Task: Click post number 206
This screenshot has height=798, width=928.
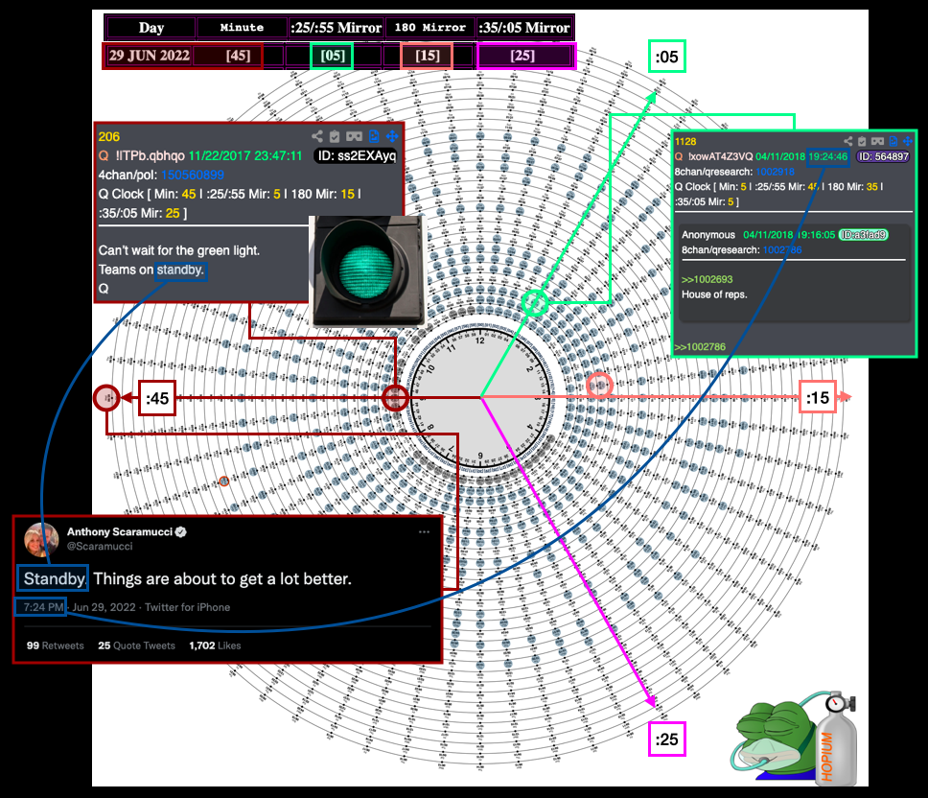Action: [109, 137]
